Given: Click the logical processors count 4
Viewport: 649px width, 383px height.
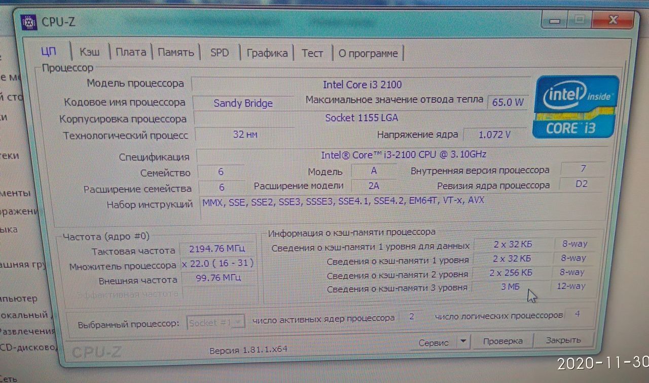Looking at the screenshot, I should click(x=577, y=314).
